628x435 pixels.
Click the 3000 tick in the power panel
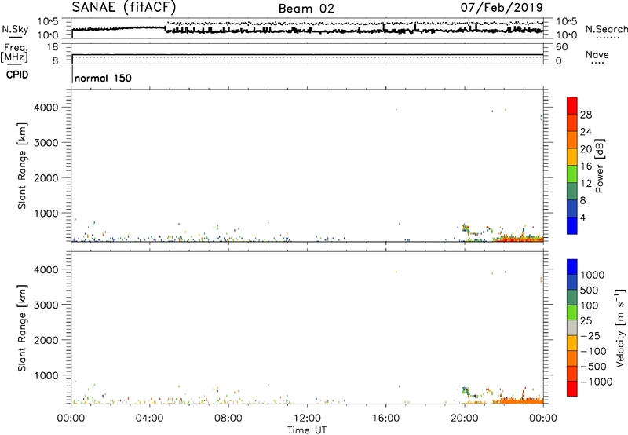point(46,143)
